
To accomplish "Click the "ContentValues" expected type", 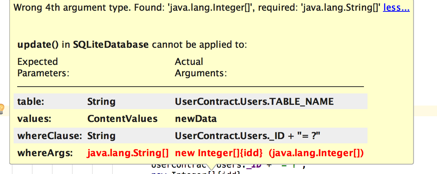I will click(122, 119).
